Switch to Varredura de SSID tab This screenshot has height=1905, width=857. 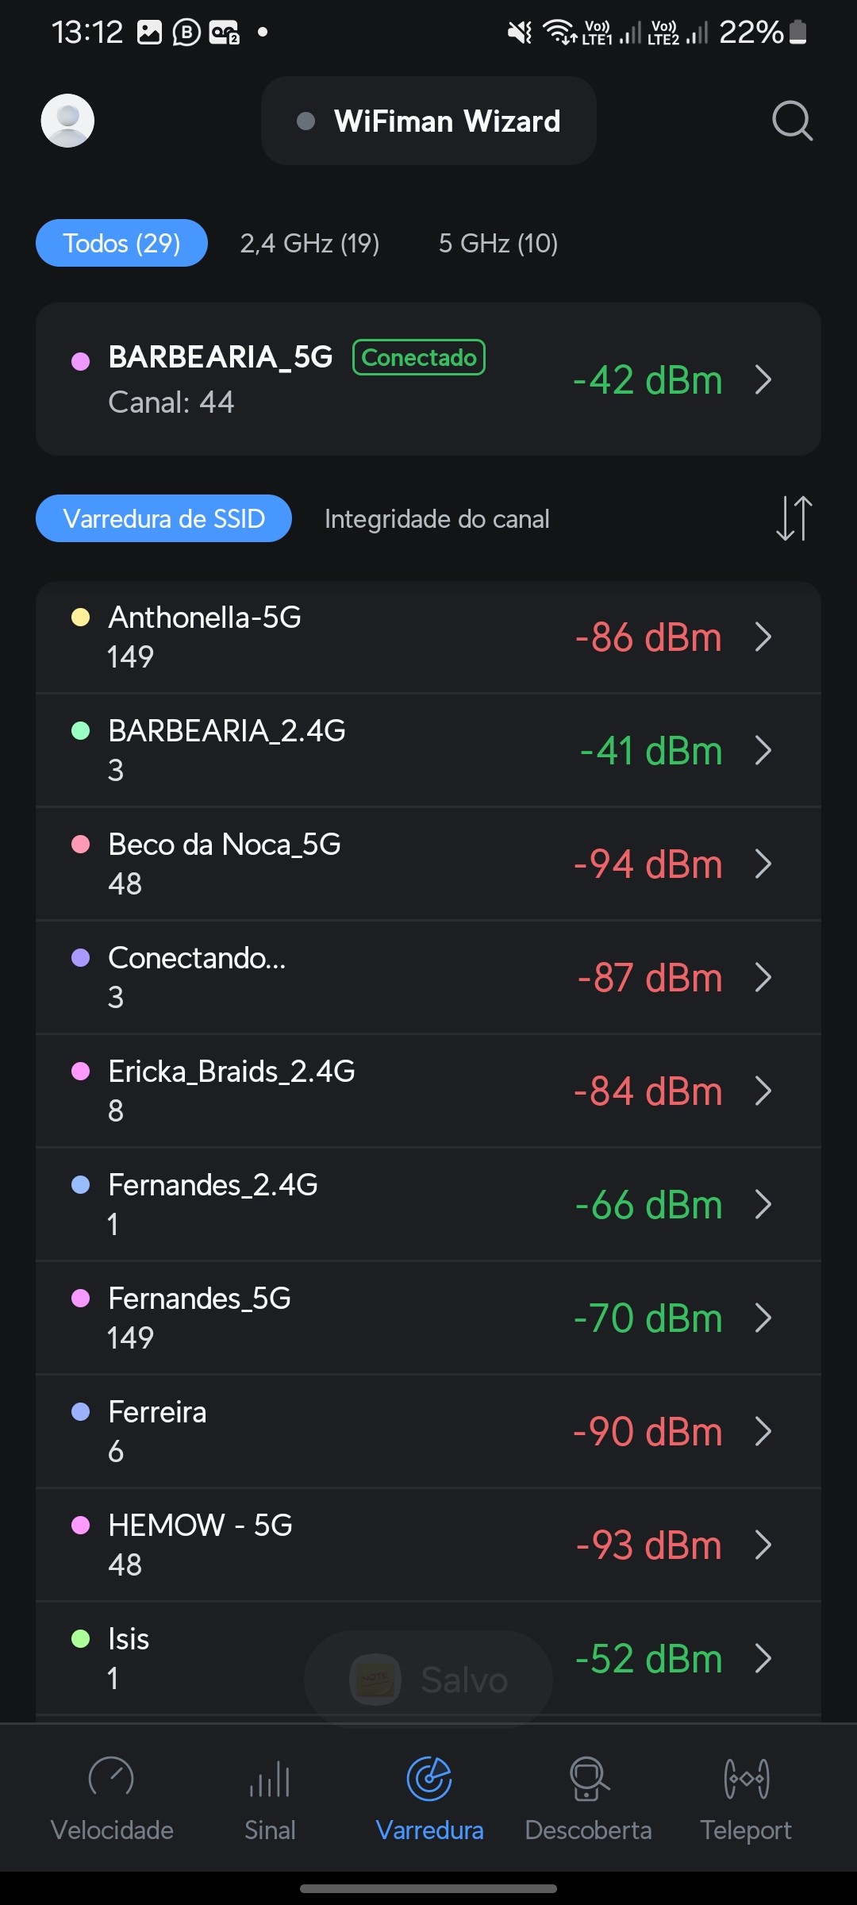pos(163,519)
